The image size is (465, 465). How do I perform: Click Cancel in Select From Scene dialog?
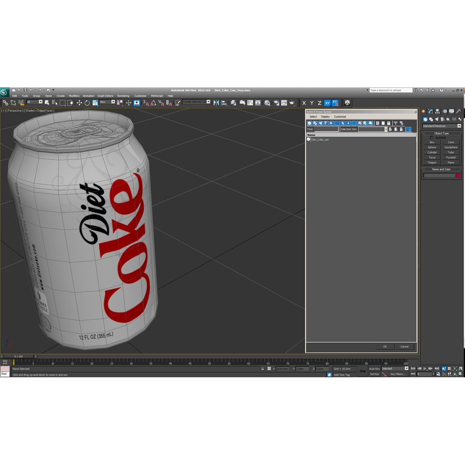[404, 346]
